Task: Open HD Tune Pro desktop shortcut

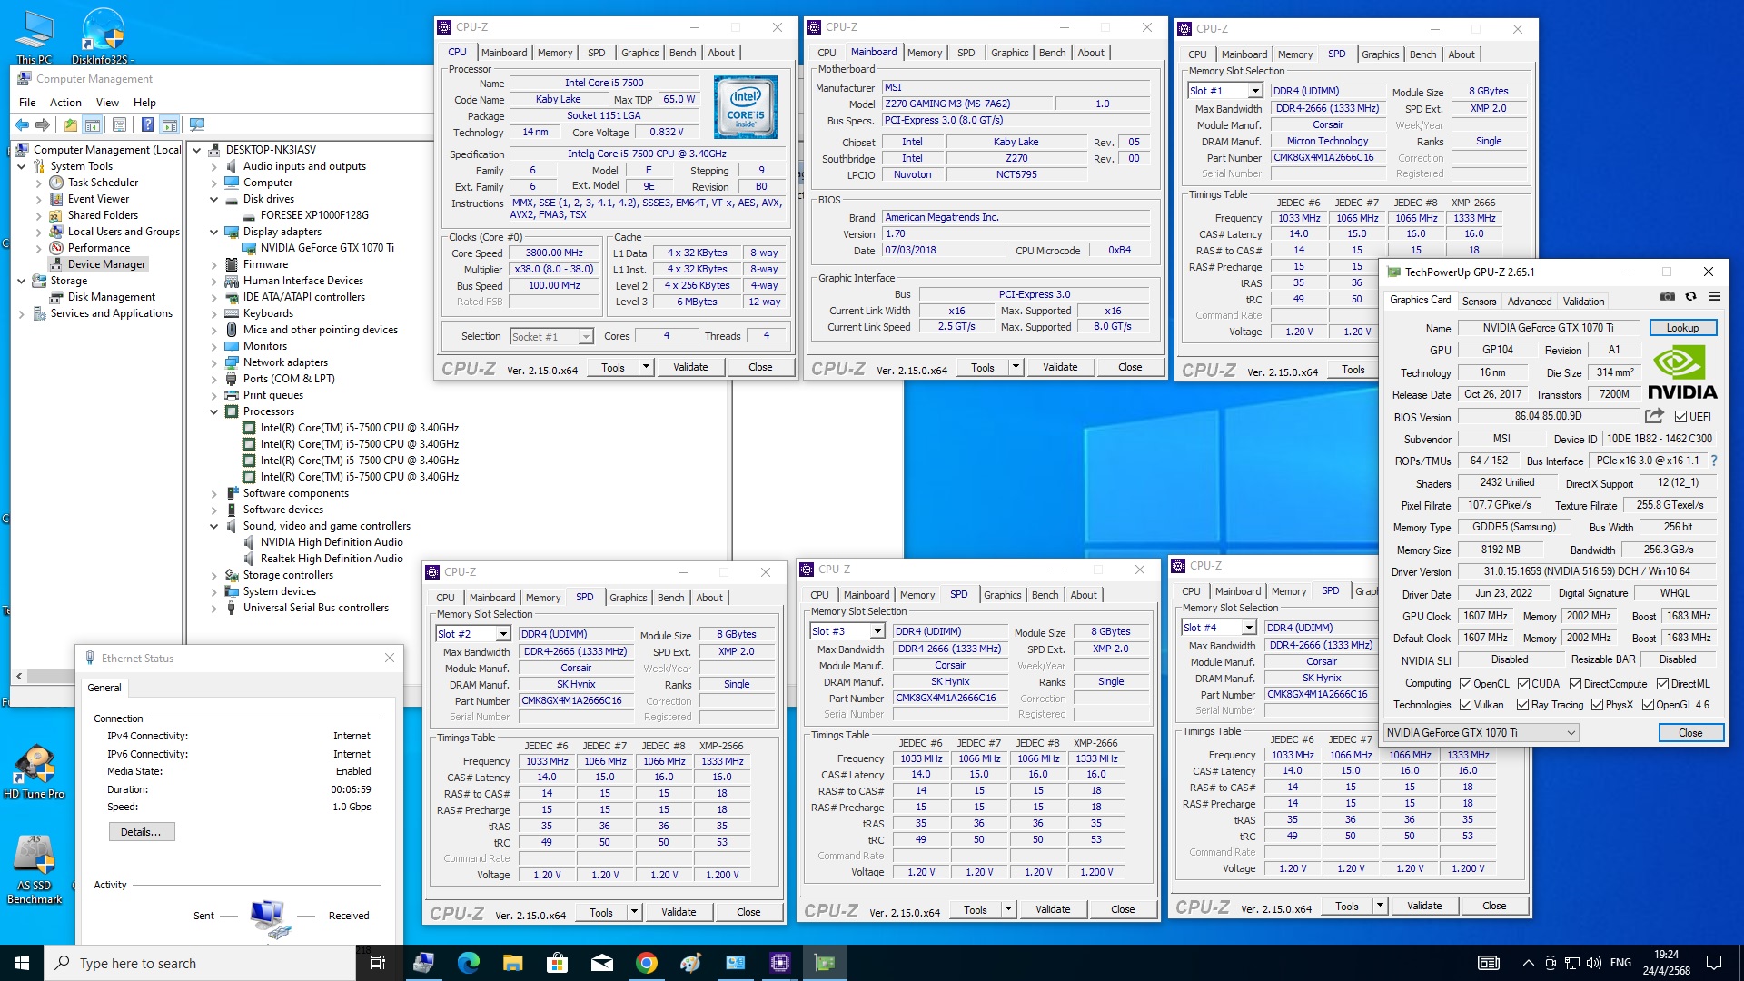Action: pyautogui.click(x=35, y=772)
